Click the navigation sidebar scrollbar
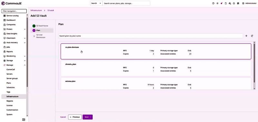The width and height of the screenshot is (258, 122). click(x=27, y=52)
